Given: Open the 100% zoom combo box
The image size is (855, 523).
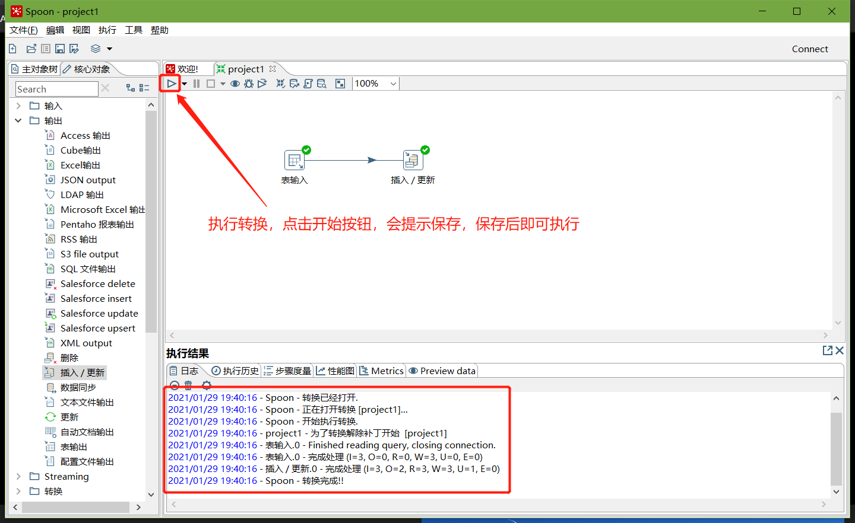Looking at the screenshot, I should (x=376, y=84).
